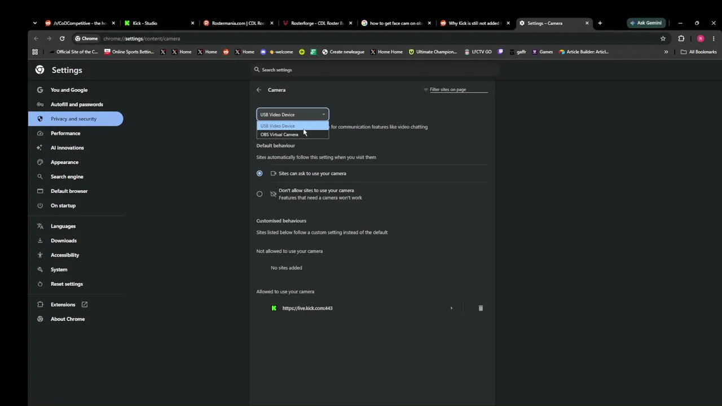722x406 pixels.
Task: Open Downloads settings
Action: tap(63, 241)
